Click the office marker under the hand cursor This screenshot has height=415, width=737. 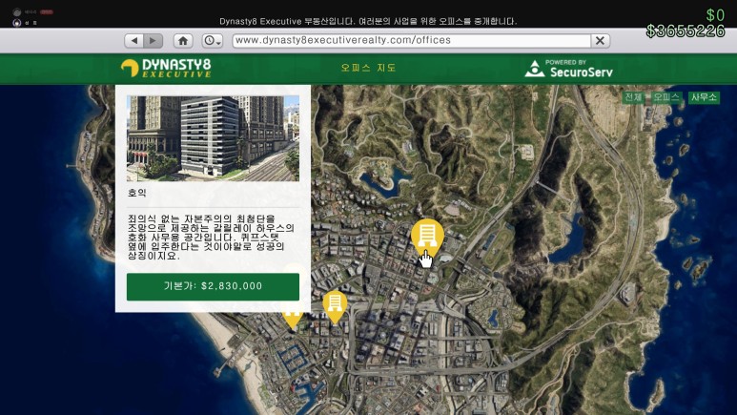(x=427, y=238)
